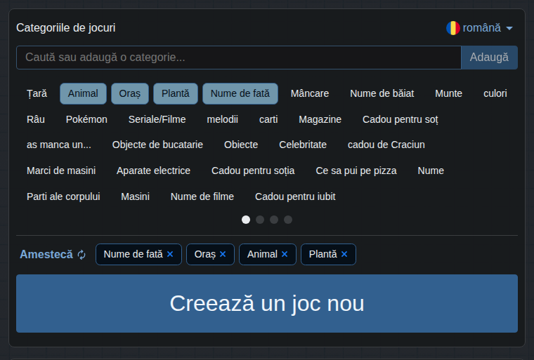Select the Țară category
534x360 pixels.
pyautogui.click(x=37, y=93)
